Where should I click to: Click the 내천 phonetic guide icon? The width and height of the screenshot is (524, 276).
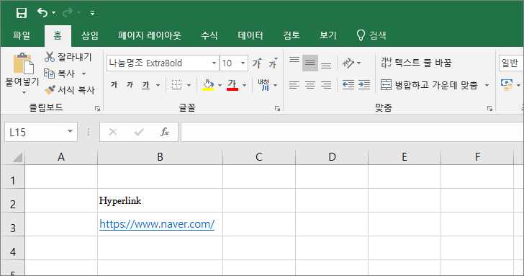[263, 85]
